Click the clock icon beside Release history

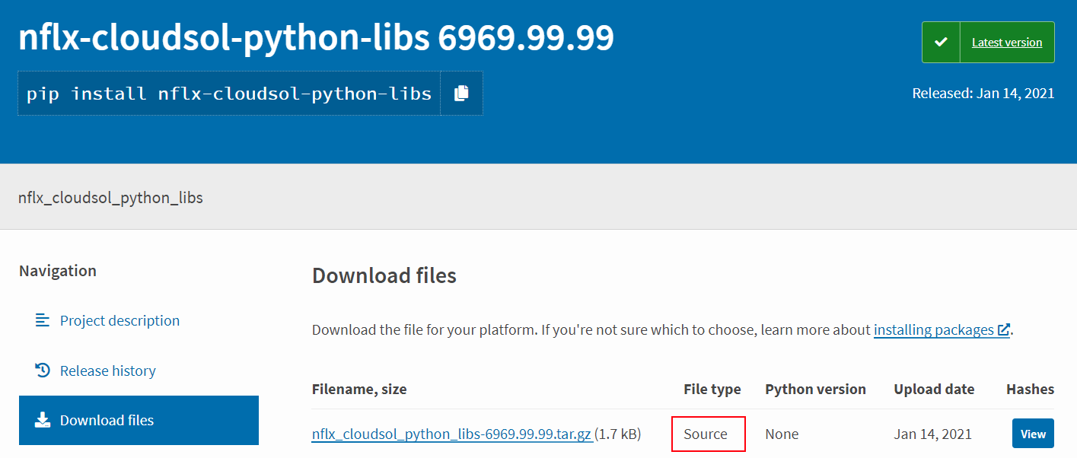click(x=43, y=371)
